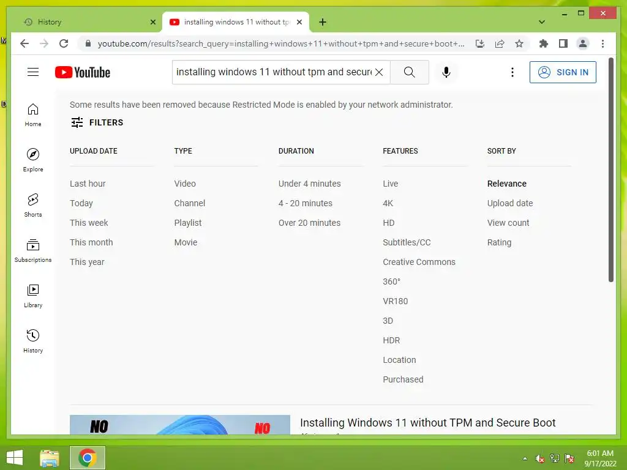Viewport: 627px width, 470px height.
Task: Click the magnifier search button
Action: pos(409,72)
